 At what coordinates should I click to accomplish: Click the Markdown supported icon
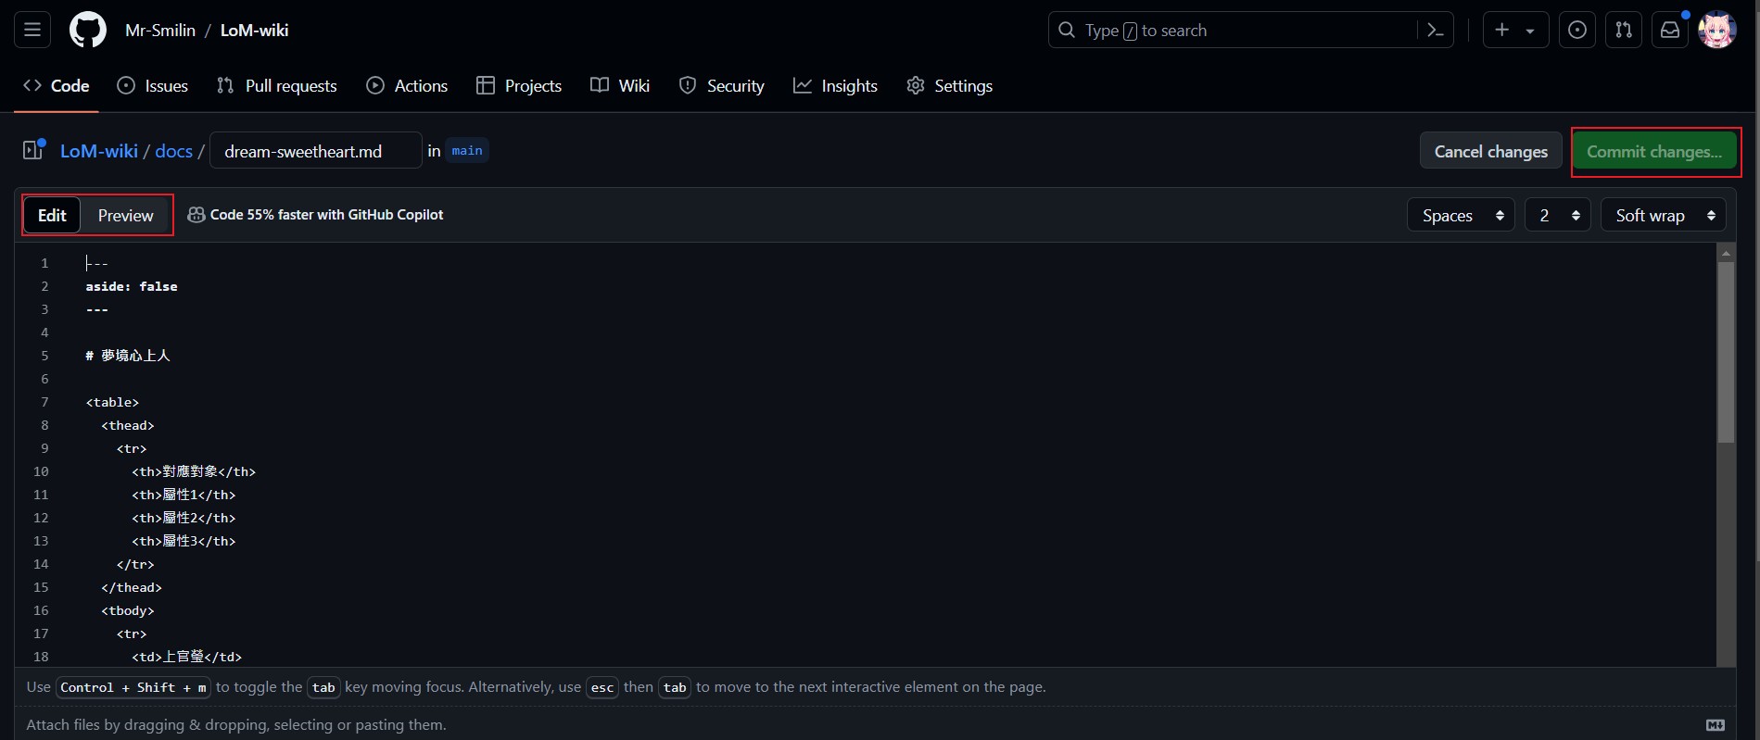tap(1715, 724)
